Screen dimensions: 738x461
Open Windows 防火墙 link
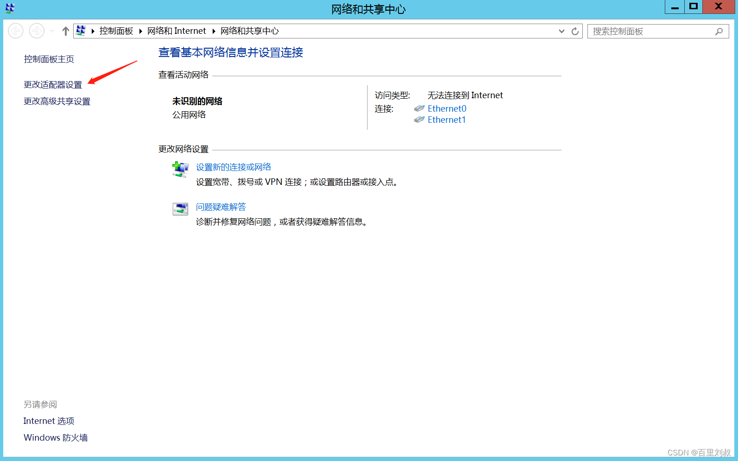pos(56,438)
